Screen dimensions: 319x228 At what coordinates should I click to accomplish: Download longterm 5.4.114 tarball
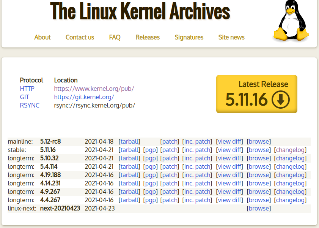[x=129, y=166]
